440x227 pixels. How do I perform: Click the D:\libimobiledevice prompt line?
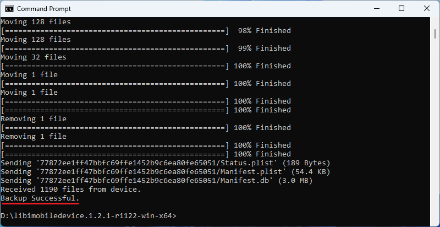click(88, 216)
